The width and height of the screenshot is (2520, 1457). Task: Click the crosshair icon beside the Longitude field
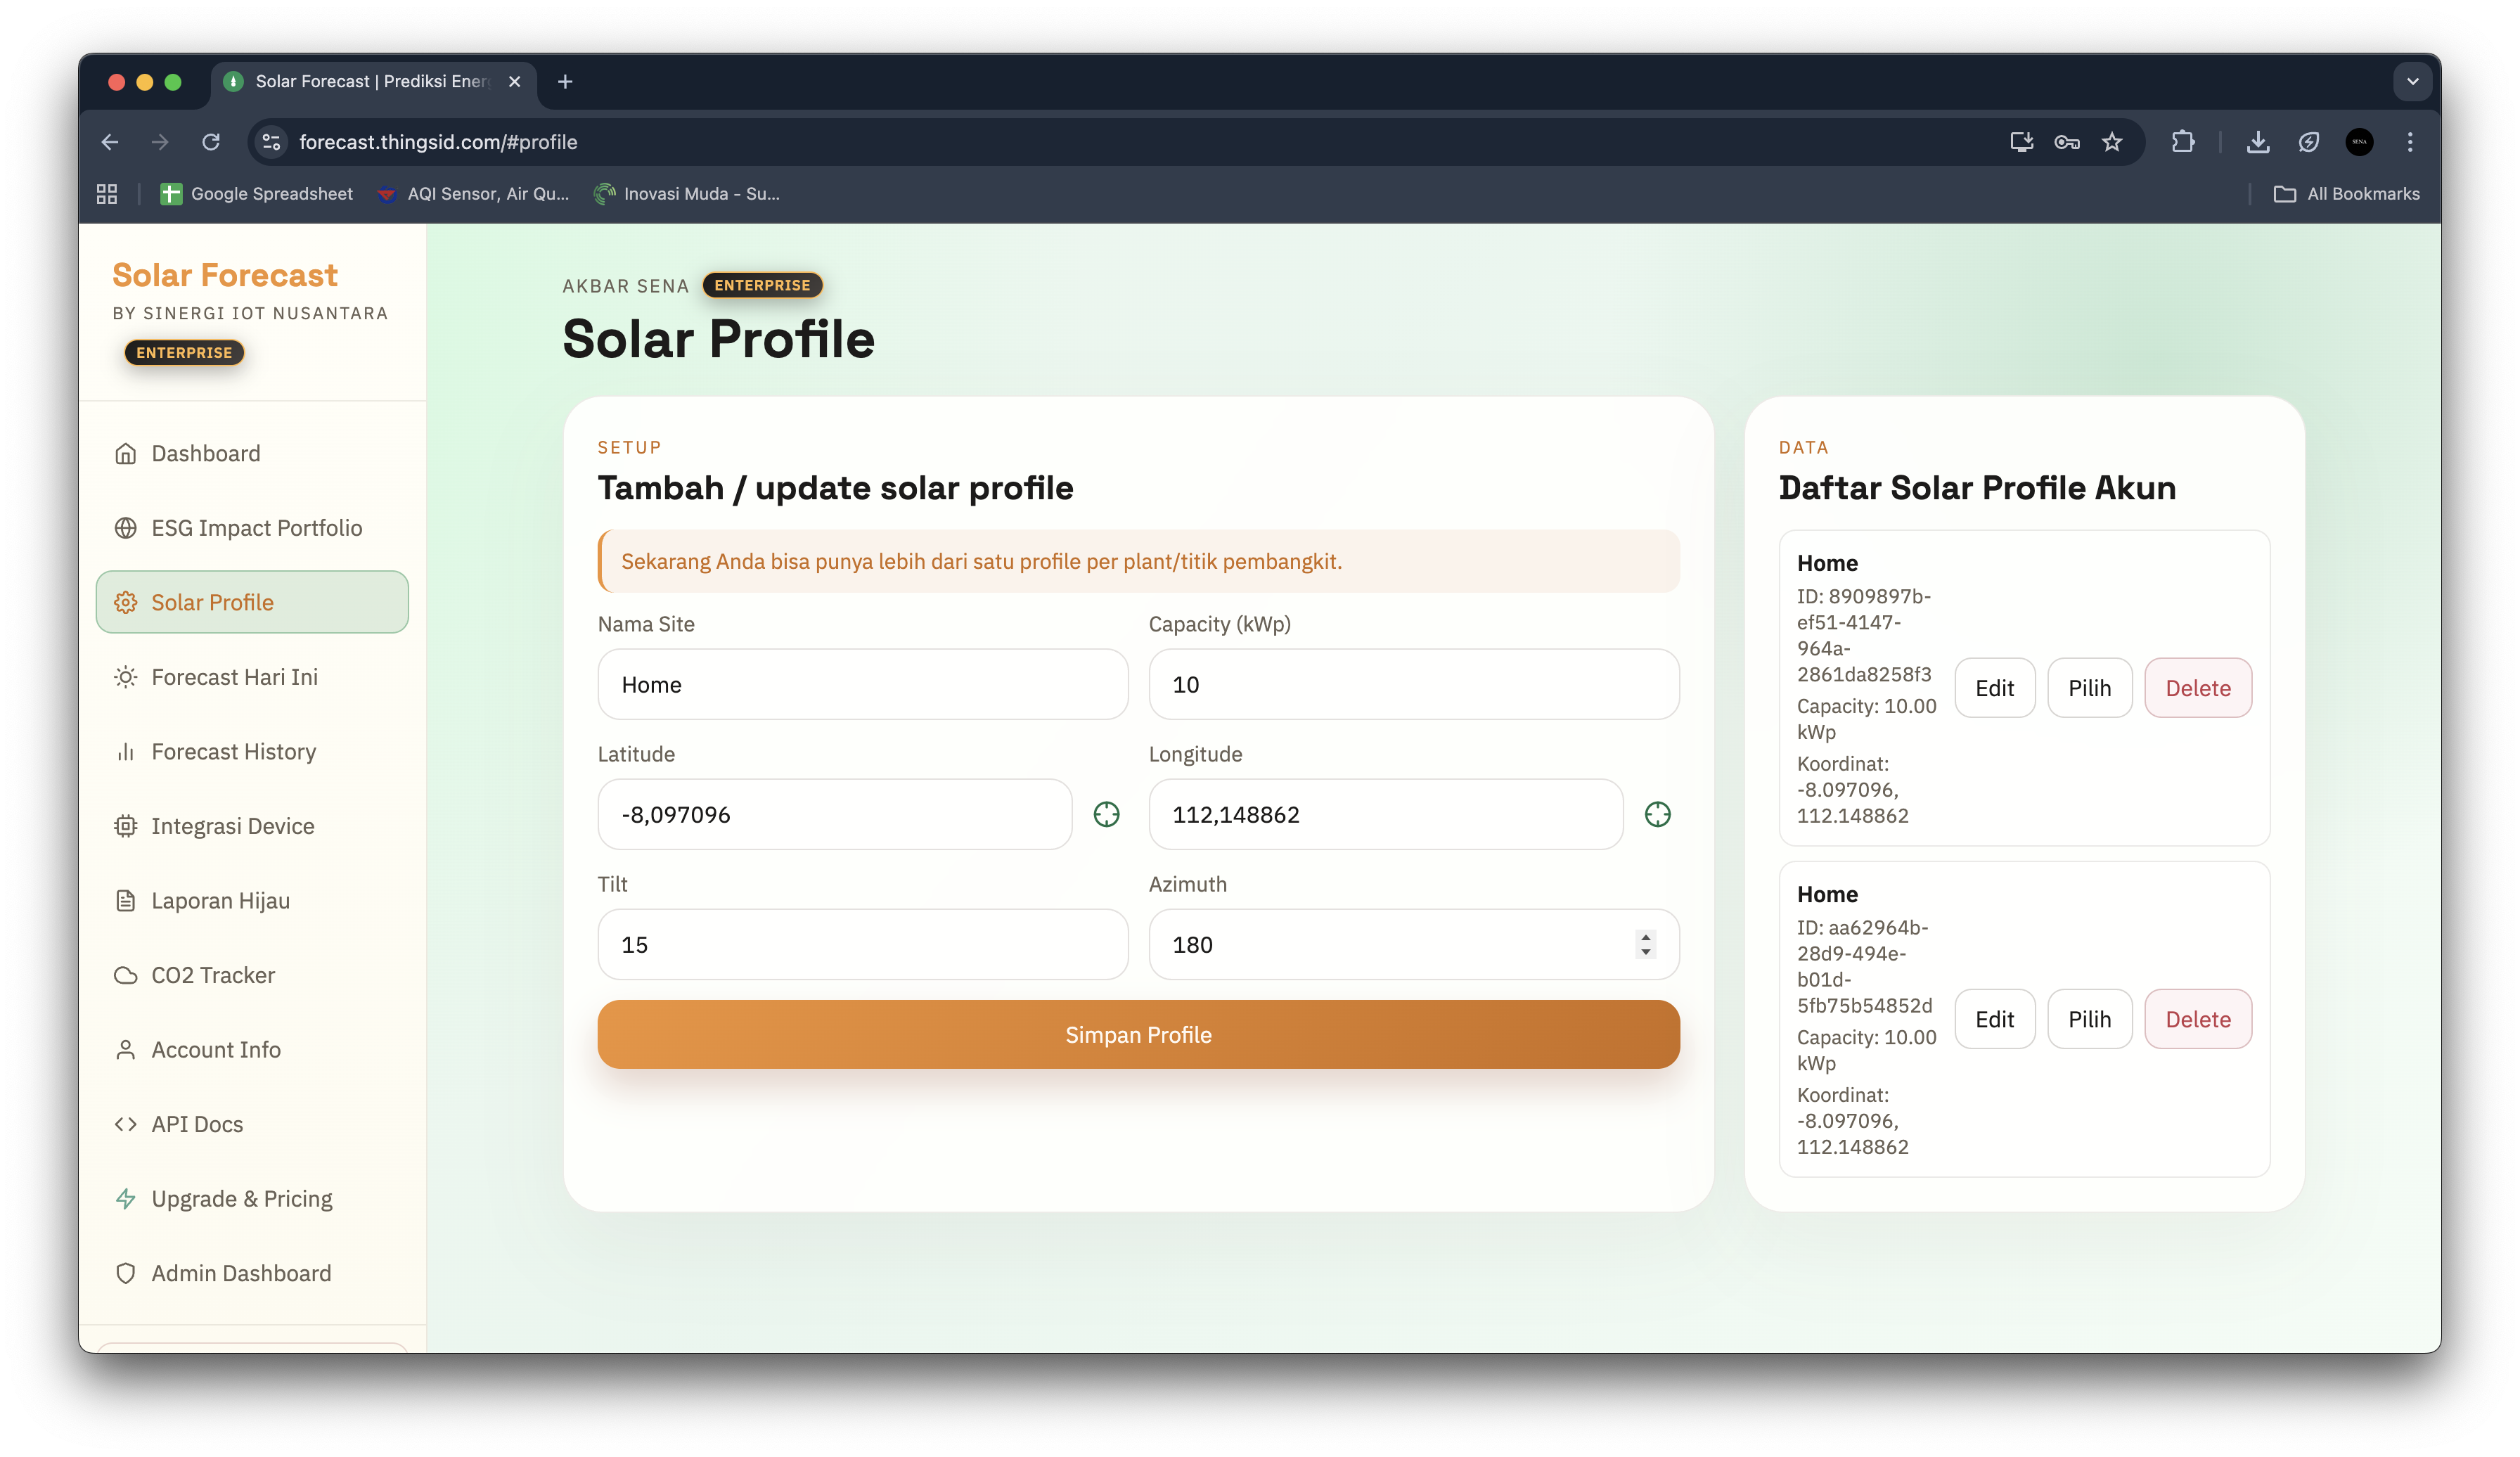[x=1657, y=814]
